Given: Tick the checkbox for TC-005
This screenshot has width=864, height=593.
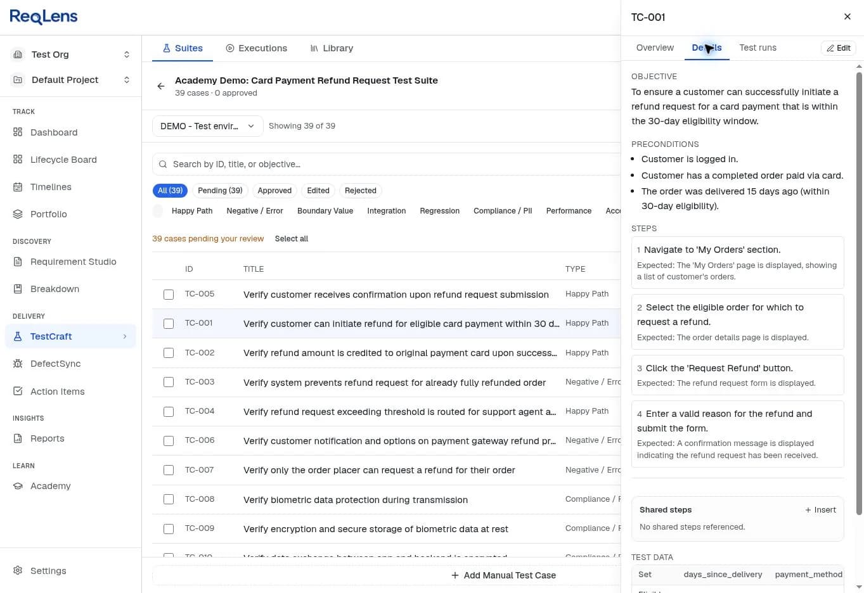Looking at the screenshot, I should 169,295.
